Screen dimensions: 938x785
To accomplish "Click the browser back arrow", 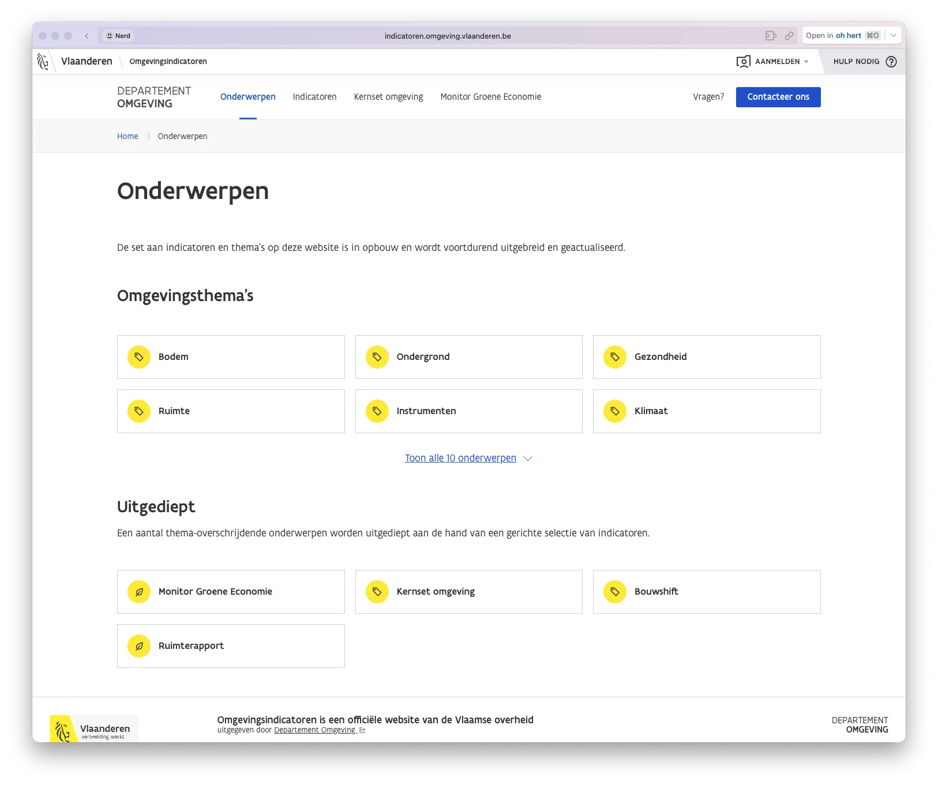I will 87,36.
